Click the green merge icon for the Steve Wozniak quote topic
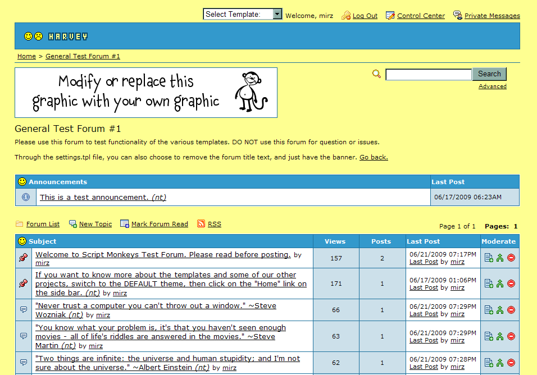Image resolution: width=537 pixels, height=375 pixels. point(500,310)
